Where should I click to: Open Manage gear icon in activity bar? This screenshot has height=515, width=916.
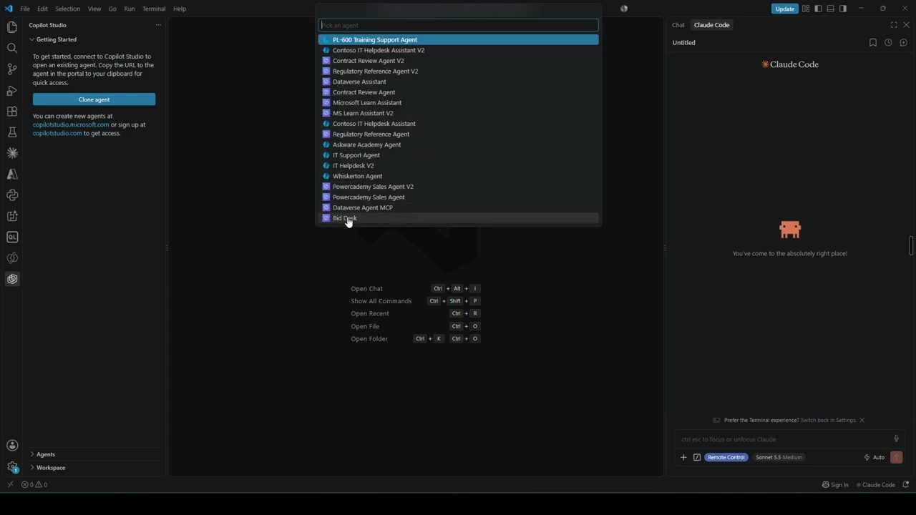click(12, 466)
